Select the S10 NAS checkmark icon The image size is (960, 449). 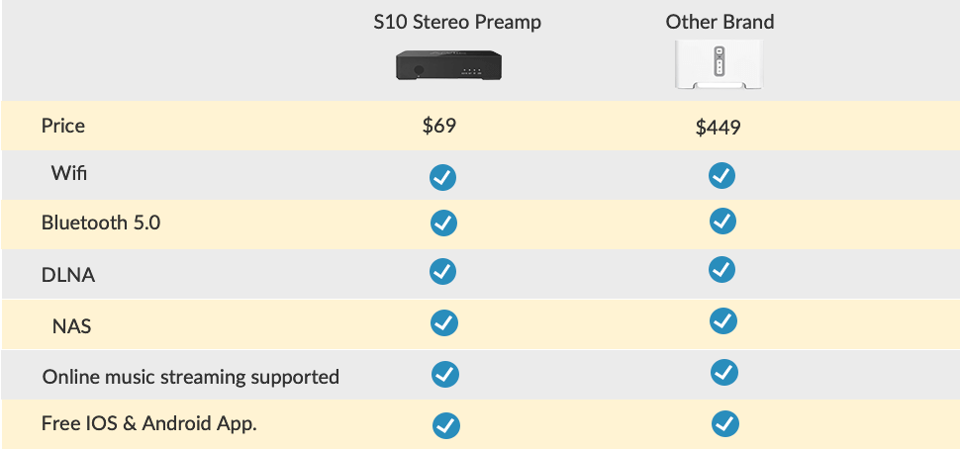pyautogui.click(x=444, y=322)
